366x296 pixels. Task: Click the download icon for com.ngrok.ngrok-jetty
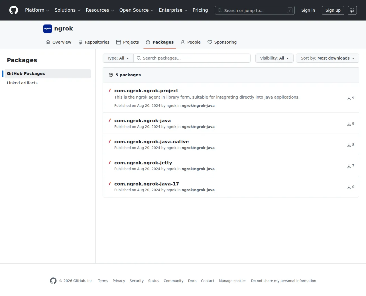coord(349,166)
